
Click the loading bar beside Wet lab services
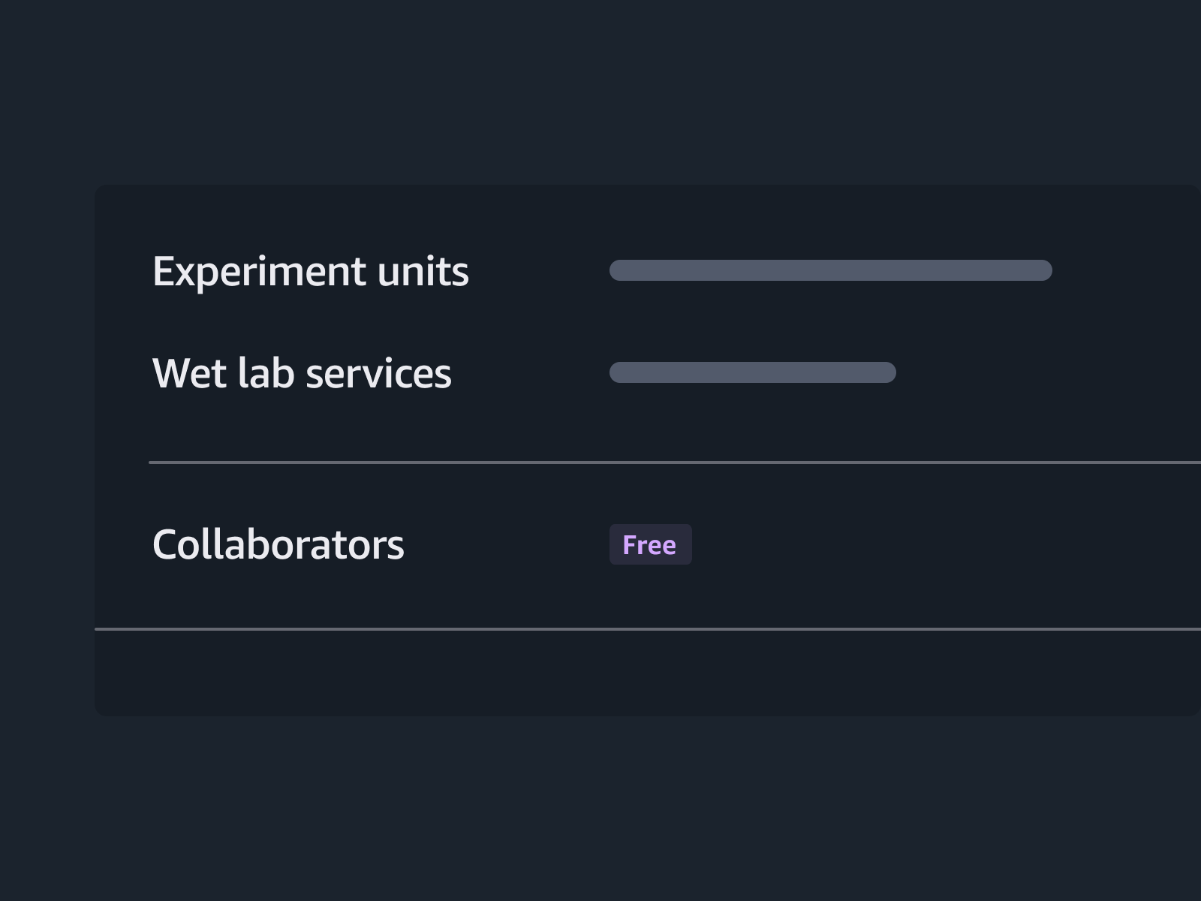click(751, 372)
